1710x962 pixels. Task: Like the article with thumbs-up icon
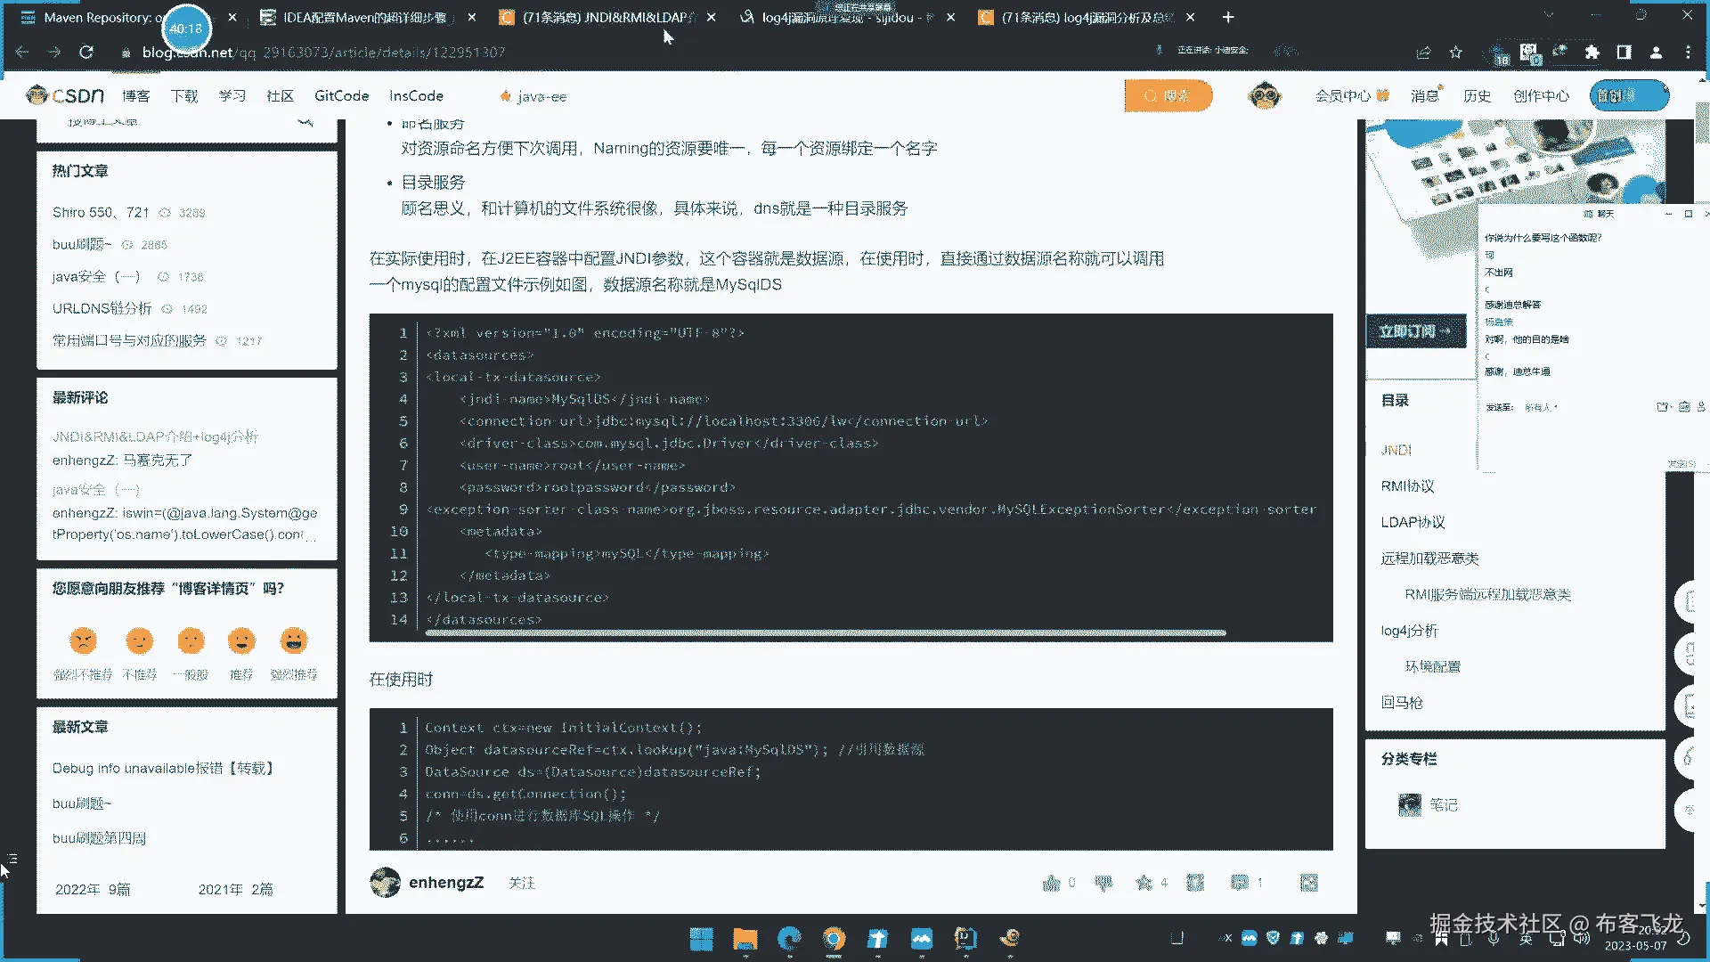click(1052, 883)
